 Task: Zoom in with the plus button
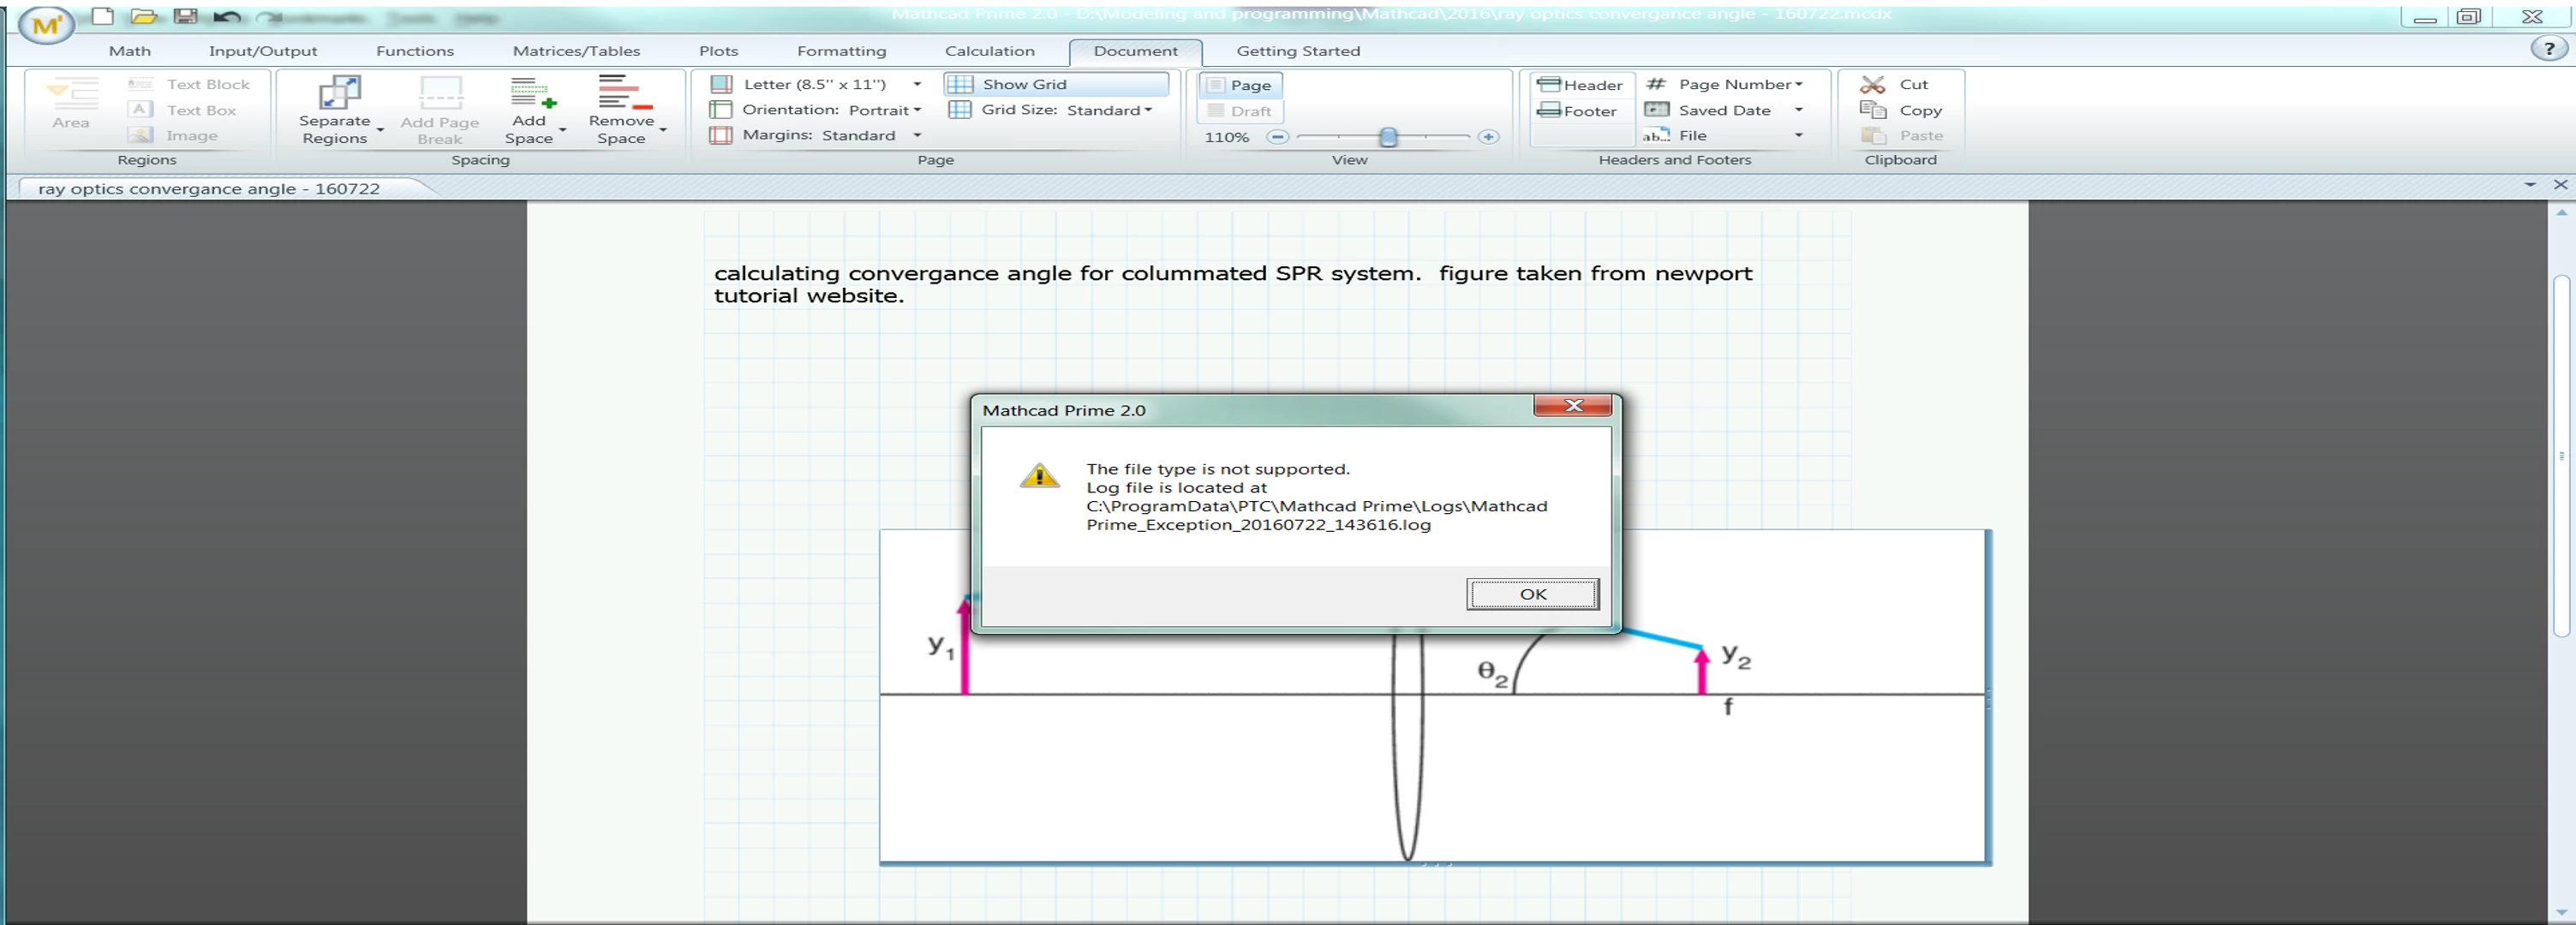click(1488, 137)
